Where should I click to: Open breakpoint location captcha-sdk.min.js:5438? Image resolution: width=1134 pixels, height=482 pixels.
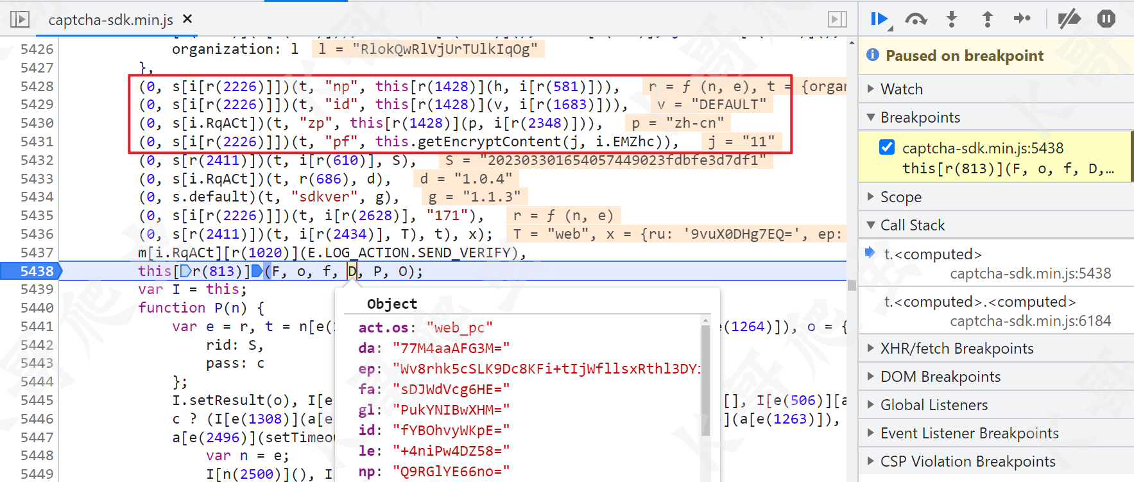click(x=983, y=148)
